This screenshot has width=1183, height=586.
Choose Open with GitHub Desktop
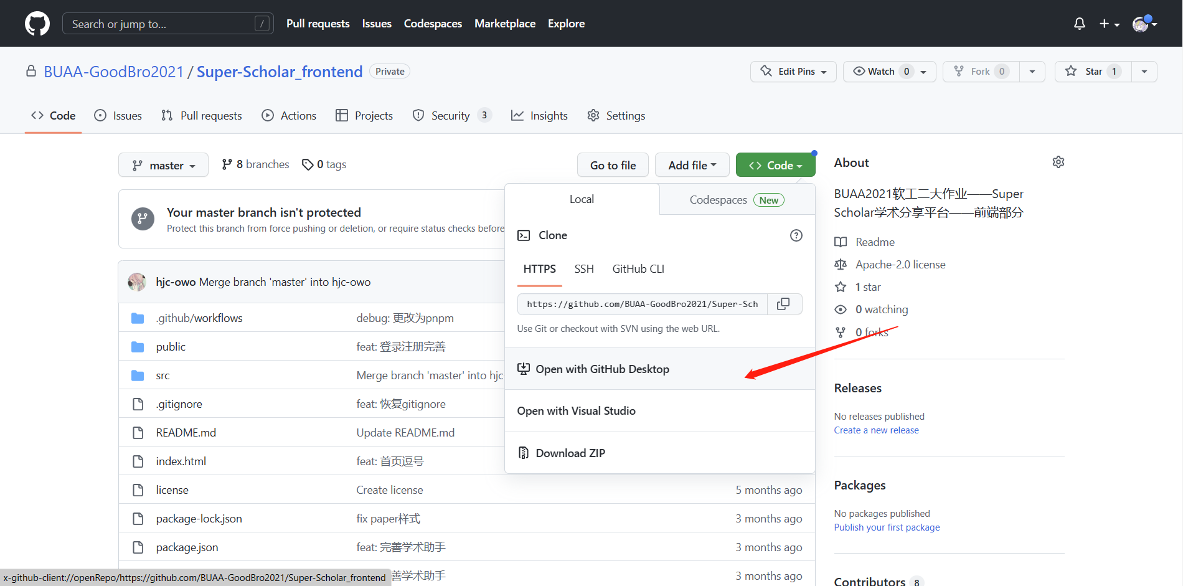[x=660, y=369]
